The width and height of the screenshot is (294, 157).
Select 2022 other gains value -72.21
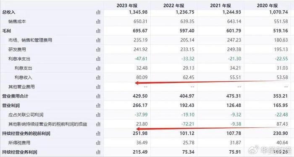pos(188,124)
